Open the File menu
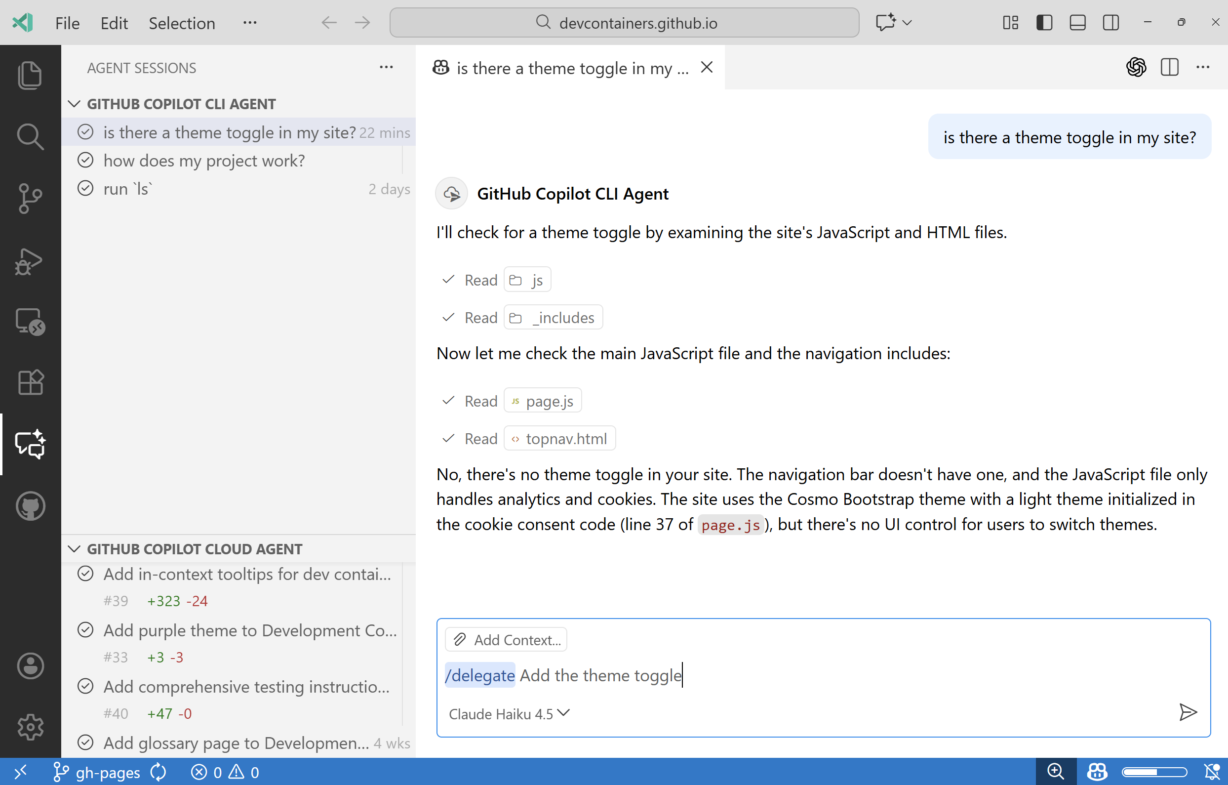The width and height of the screenshot is (1228, 785). click(67, 23)
